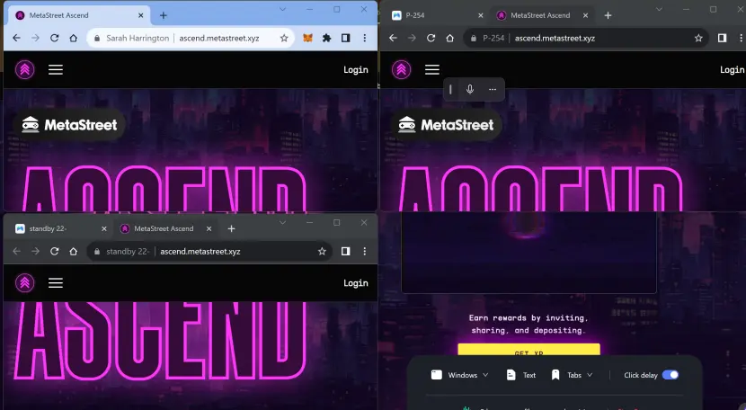The width and height of the screenshot is (746, 410).
Task: Go back in P-254 window
Action: [393, 38]
